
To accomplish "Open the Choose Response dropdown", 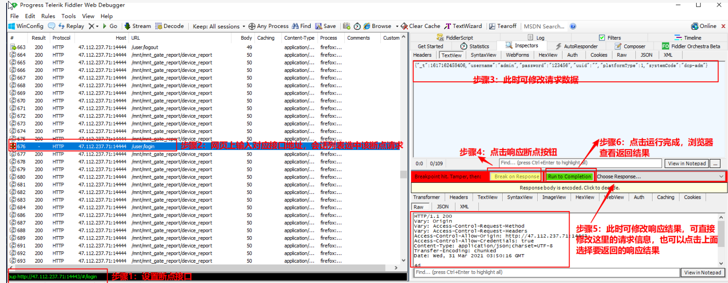I will [661, 177].
